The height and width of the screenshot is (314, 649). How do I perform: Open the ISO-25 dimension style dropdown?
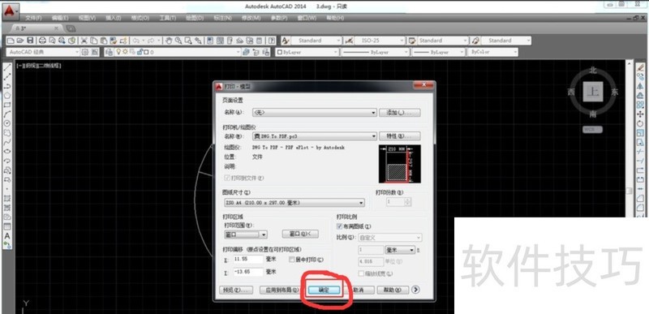pyautogui.click(x=379, y=41)
